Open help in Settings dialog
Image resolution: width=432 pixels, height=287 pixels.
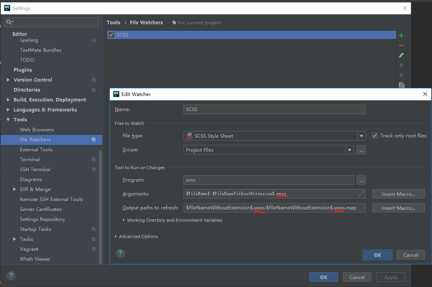11,275
